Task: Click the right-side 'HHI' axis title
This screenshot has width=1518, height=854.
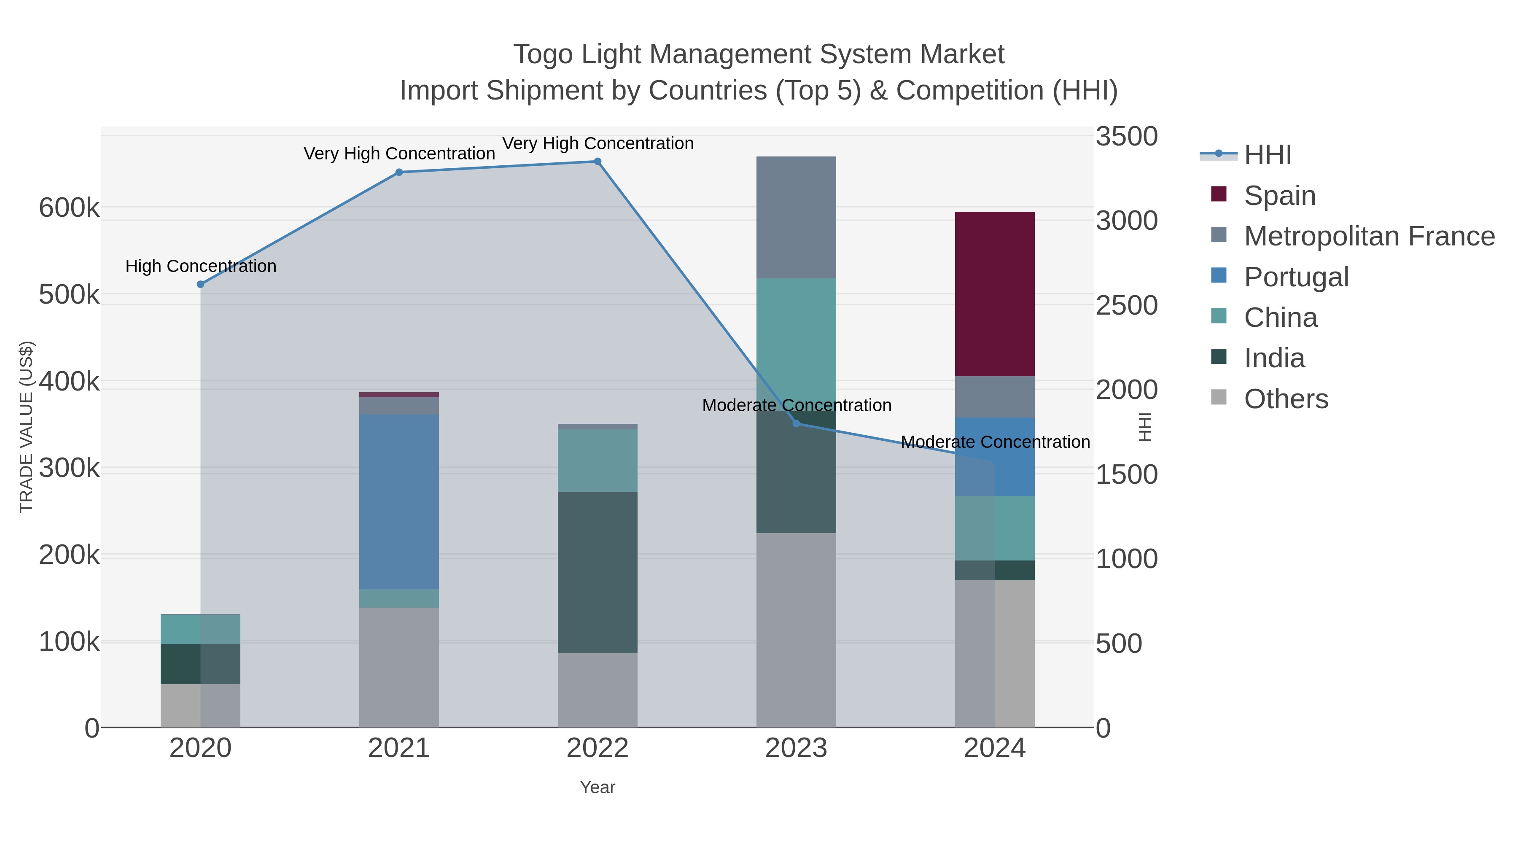Action: 1144,427
